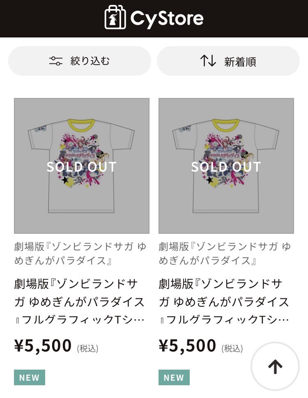The width and height of the screenshot is (308, 398).
Task: Tap the filter sliders icon
Action: tap(56, 61)
